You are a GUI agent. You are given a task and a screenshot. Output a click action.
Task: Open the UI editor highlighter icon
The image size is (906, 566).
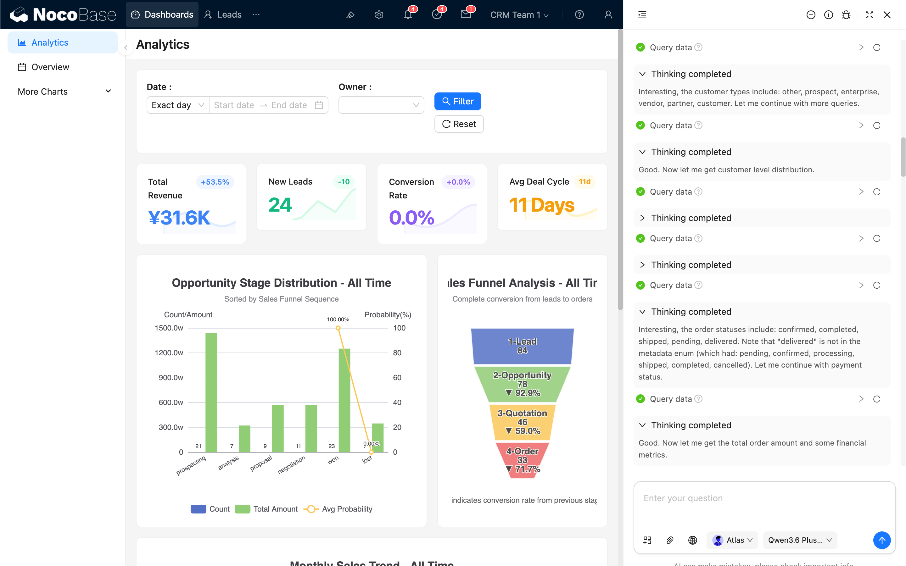350,14
